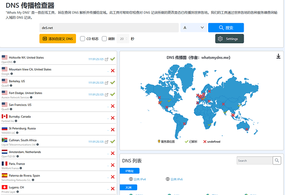Click the green check for Holtsville NY

point(113,59)
